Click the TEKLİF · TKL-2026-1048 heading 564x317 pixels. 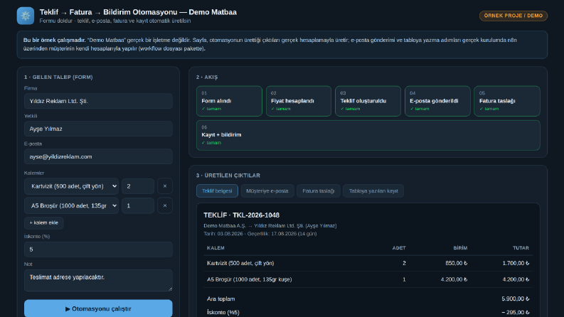coord(241,215)
